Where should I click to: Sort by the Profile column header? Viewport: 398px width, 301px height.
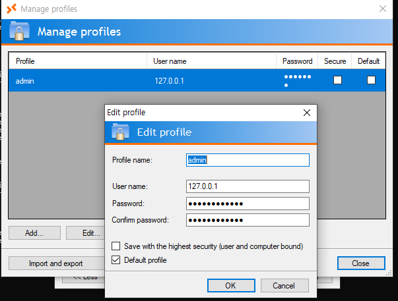tap(77, 61)
